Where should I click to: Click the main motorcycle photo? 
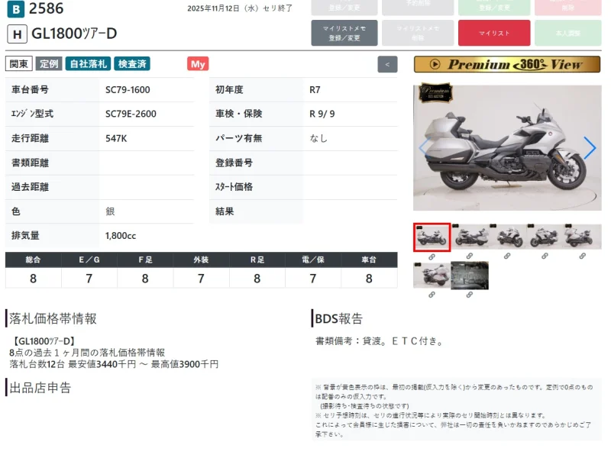(507, 148)
